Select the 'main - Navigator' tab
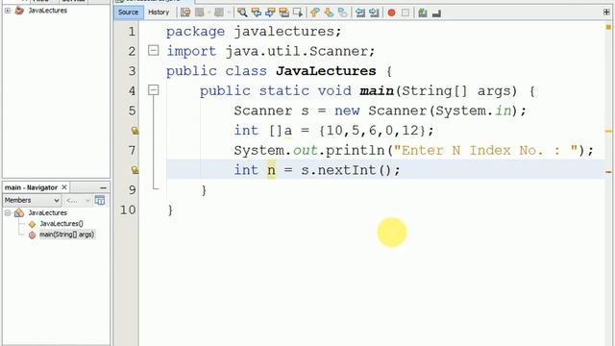The height and width of the screenshot is (346, 615). pos(31,187)
